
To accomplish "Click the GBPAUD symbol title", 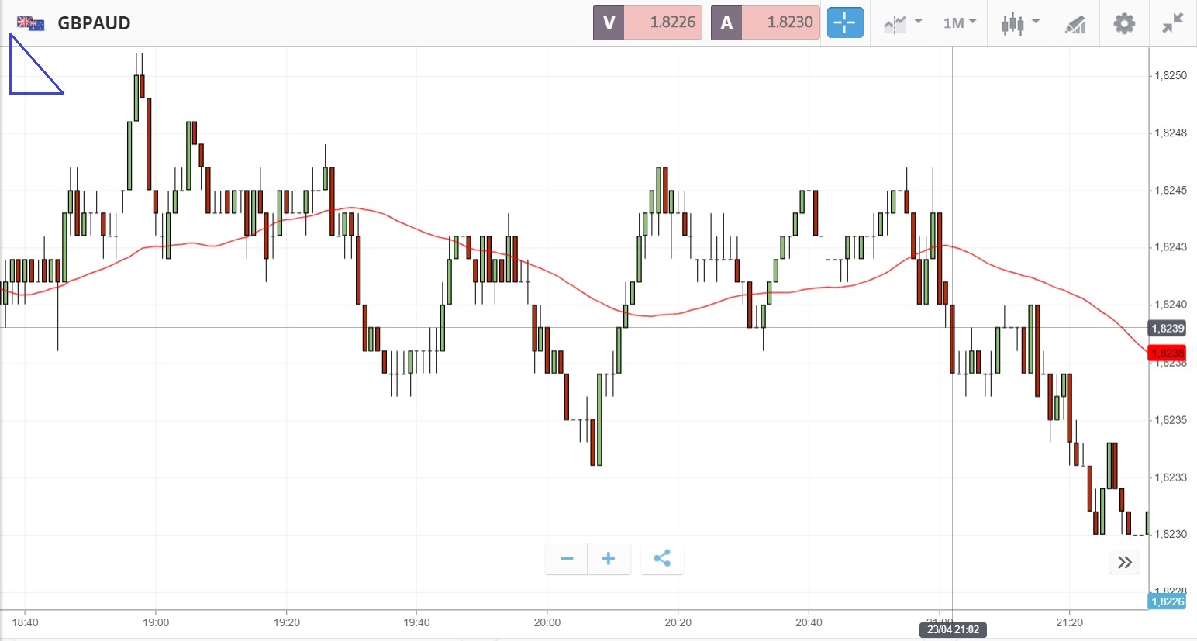I will point(94,23).
